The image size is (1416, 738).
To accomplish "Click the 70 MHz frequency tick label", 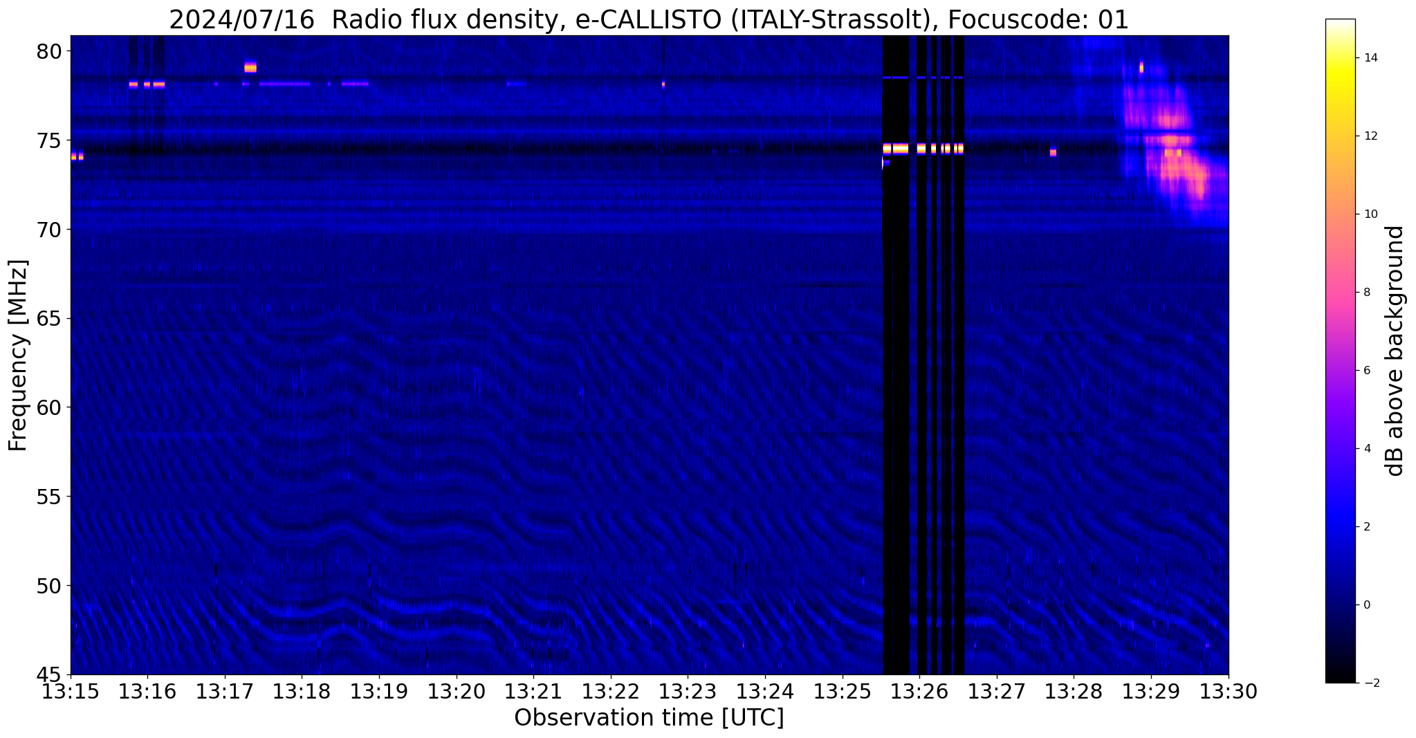I will (x=50, y=229).
